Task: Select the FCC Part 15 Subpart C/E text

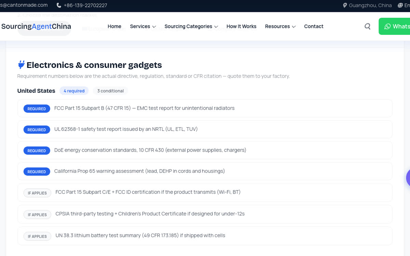Action: tap(148, 192)
